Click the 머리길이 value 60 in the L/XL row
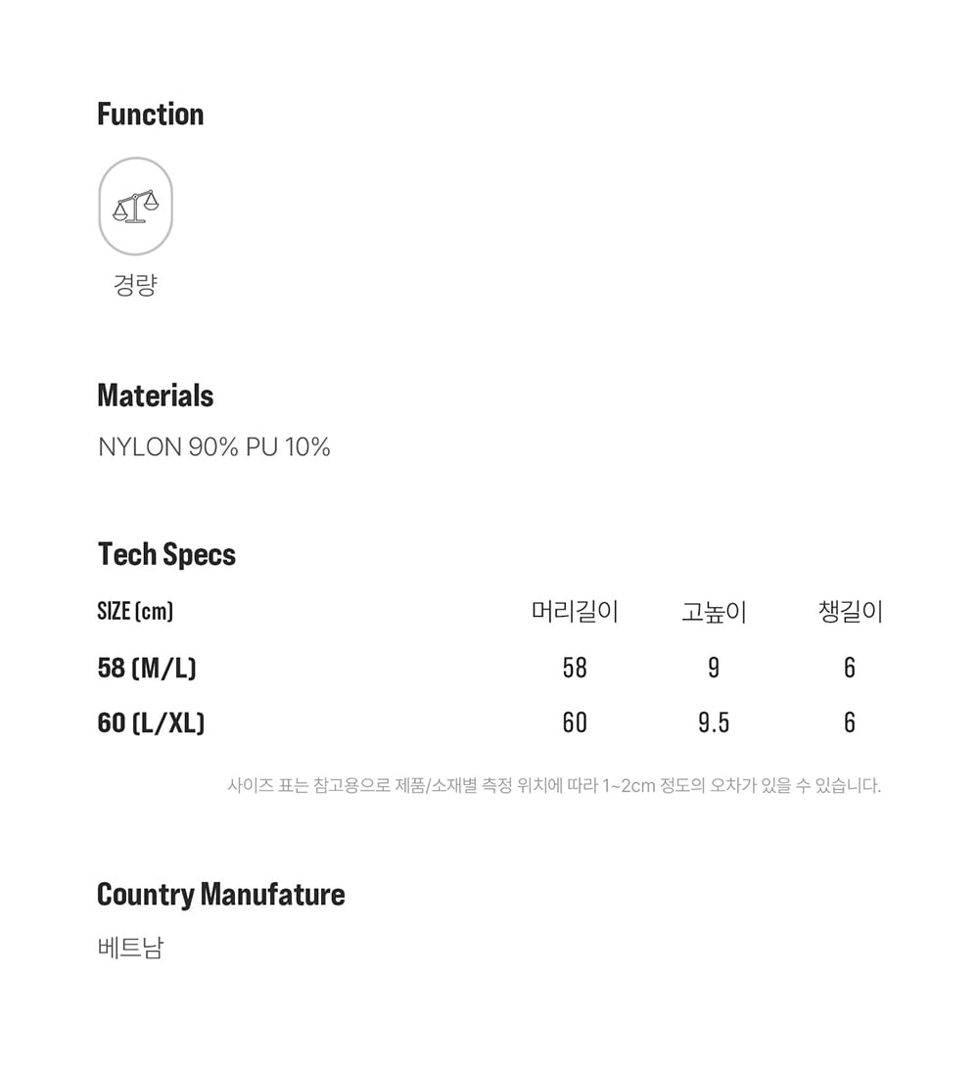Viewport: 979px width, 1070px height. coord(575,722)
